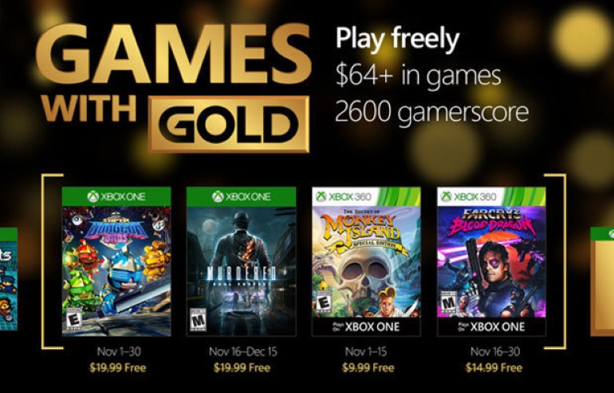Click the $14.99 Free price text
The height and width of the screenshot is (393, 614).
[491, 367]
